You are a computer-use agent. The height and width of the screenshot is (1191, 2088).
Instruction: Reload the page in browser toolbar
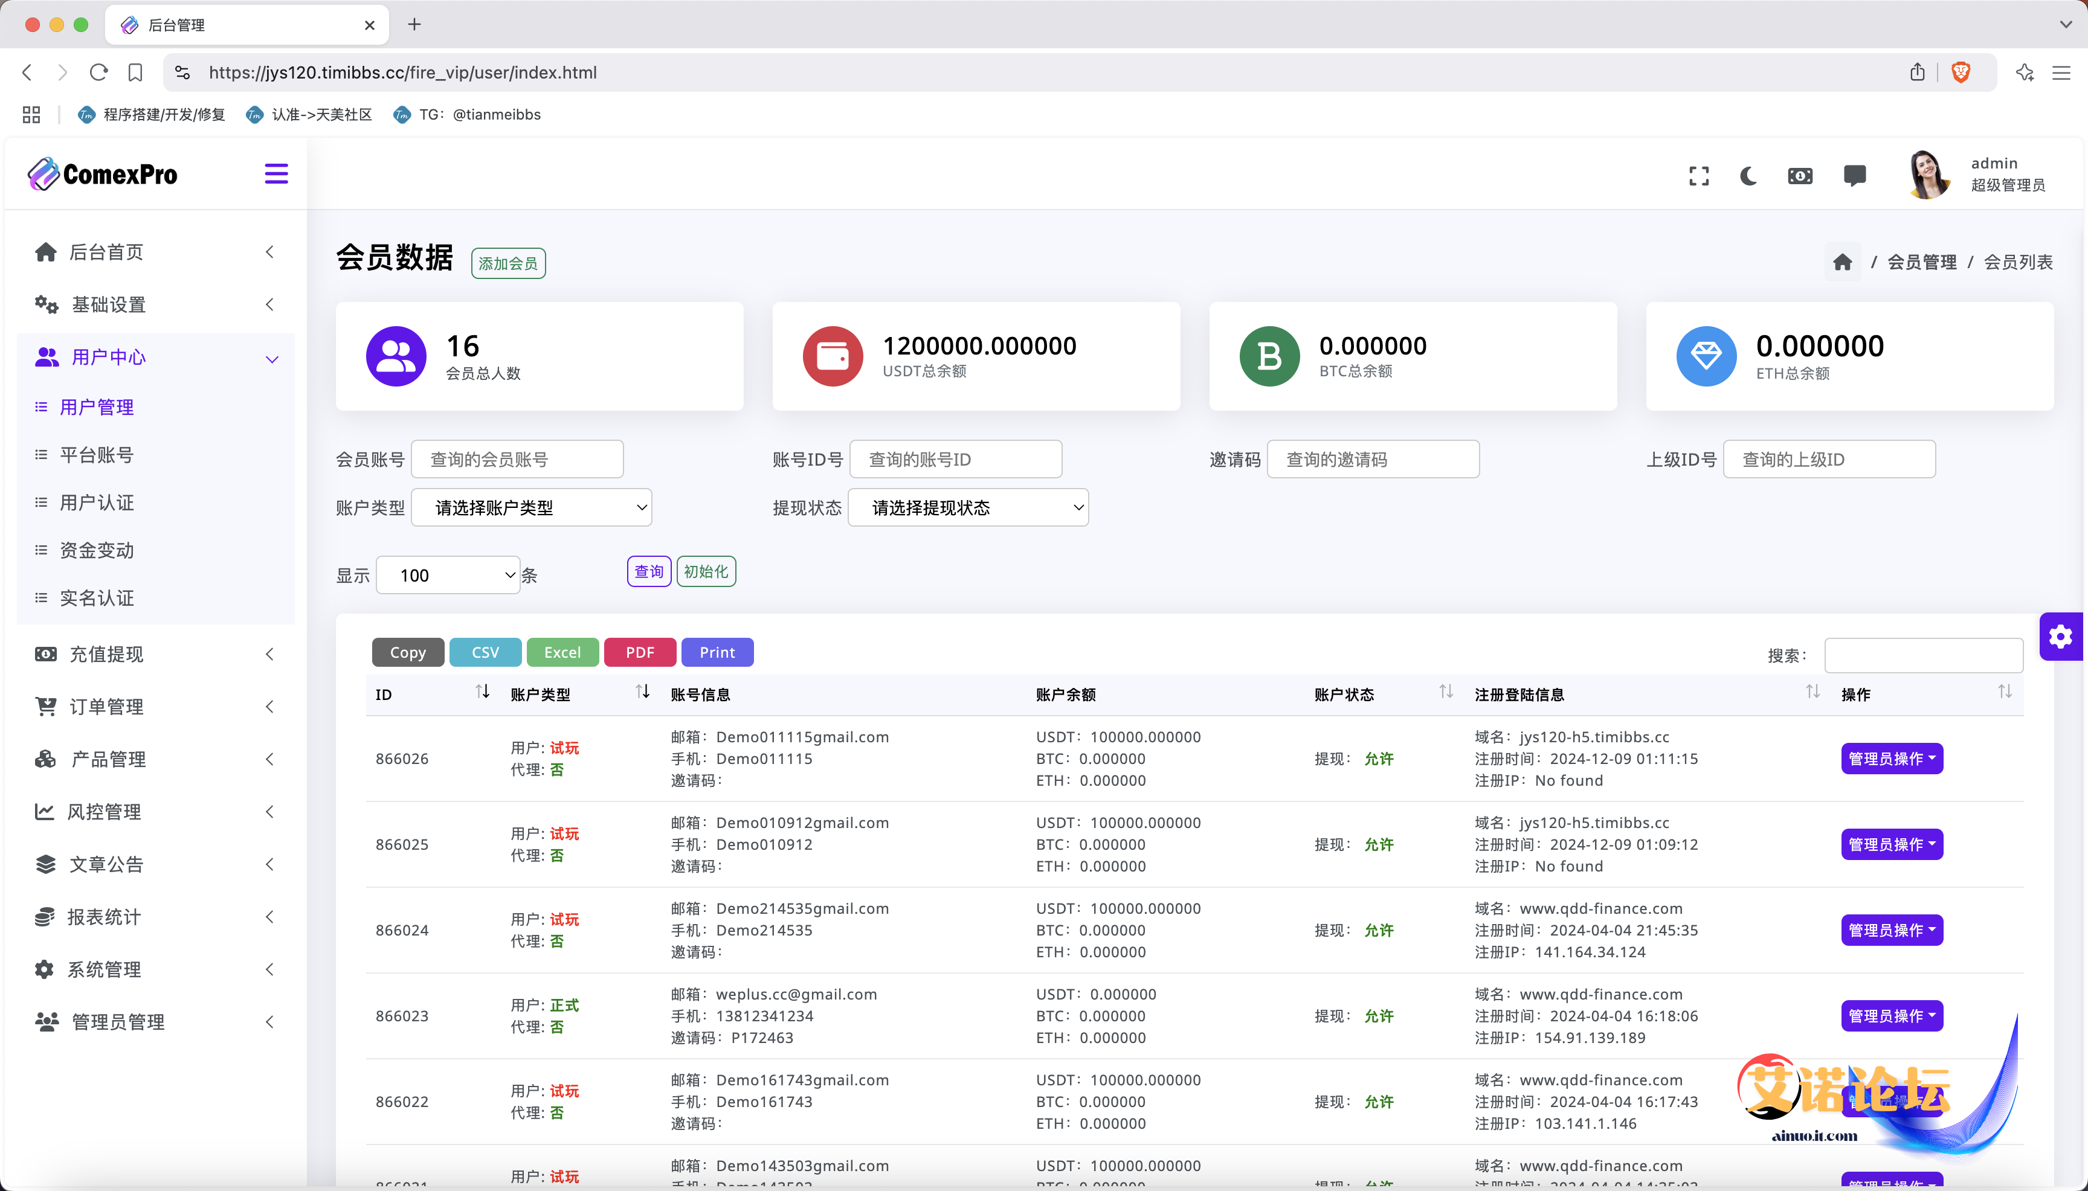pyautogui.click(x=99, y=73)
